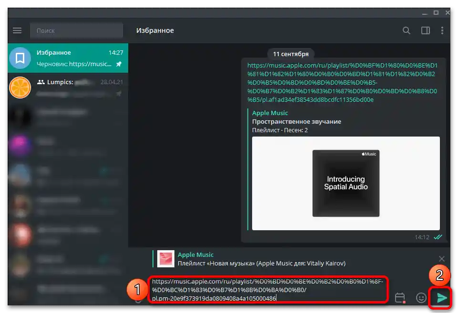Search within the Избранное chat
The height and width of the screenshot is (313, 458).
pyautogui.click(x=407, y=30)
